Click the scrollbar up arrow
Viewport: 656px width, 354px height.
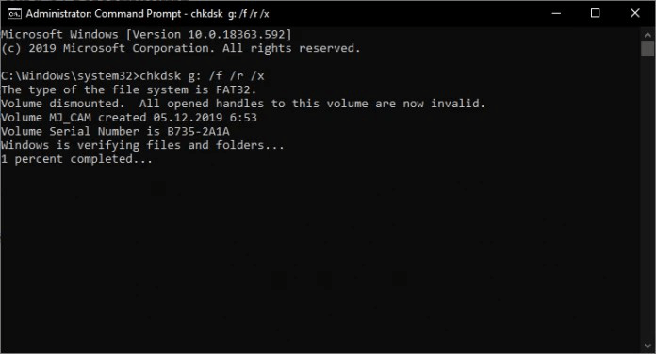(x=648, y=34)
